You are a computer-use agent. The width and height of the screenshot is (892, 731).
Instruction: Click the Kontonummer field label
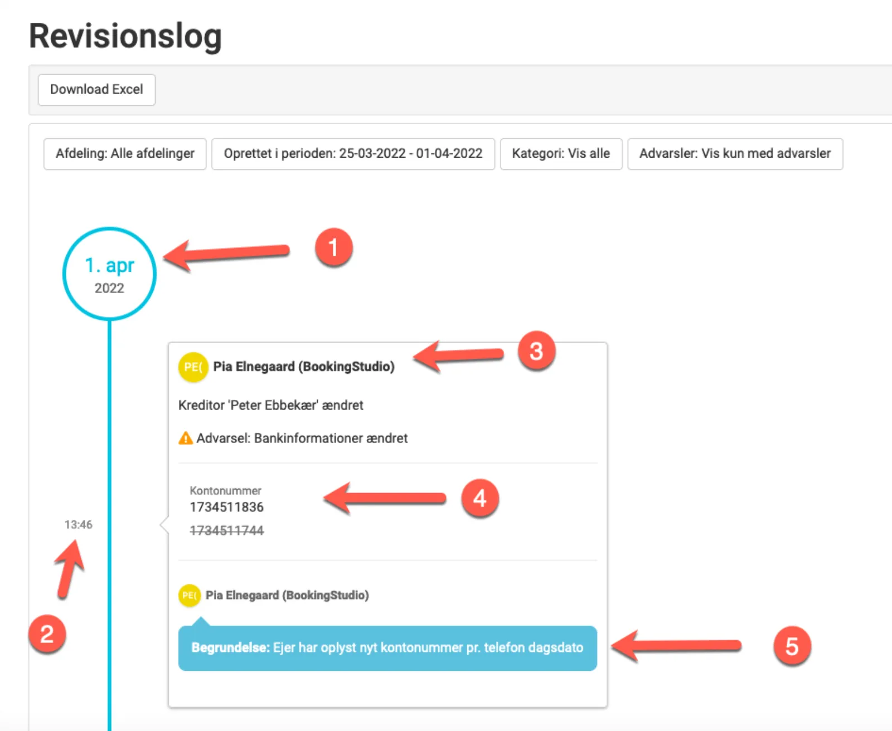(x=225, y=491)
